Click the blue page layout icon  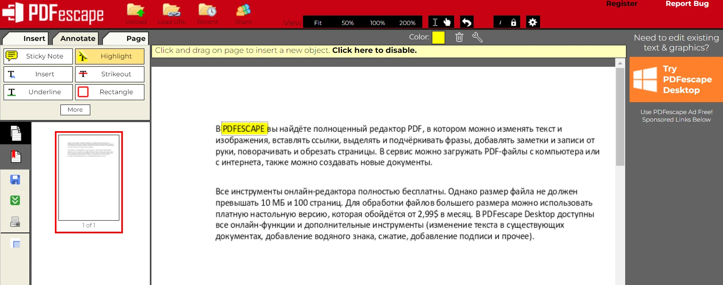point(16,244)
